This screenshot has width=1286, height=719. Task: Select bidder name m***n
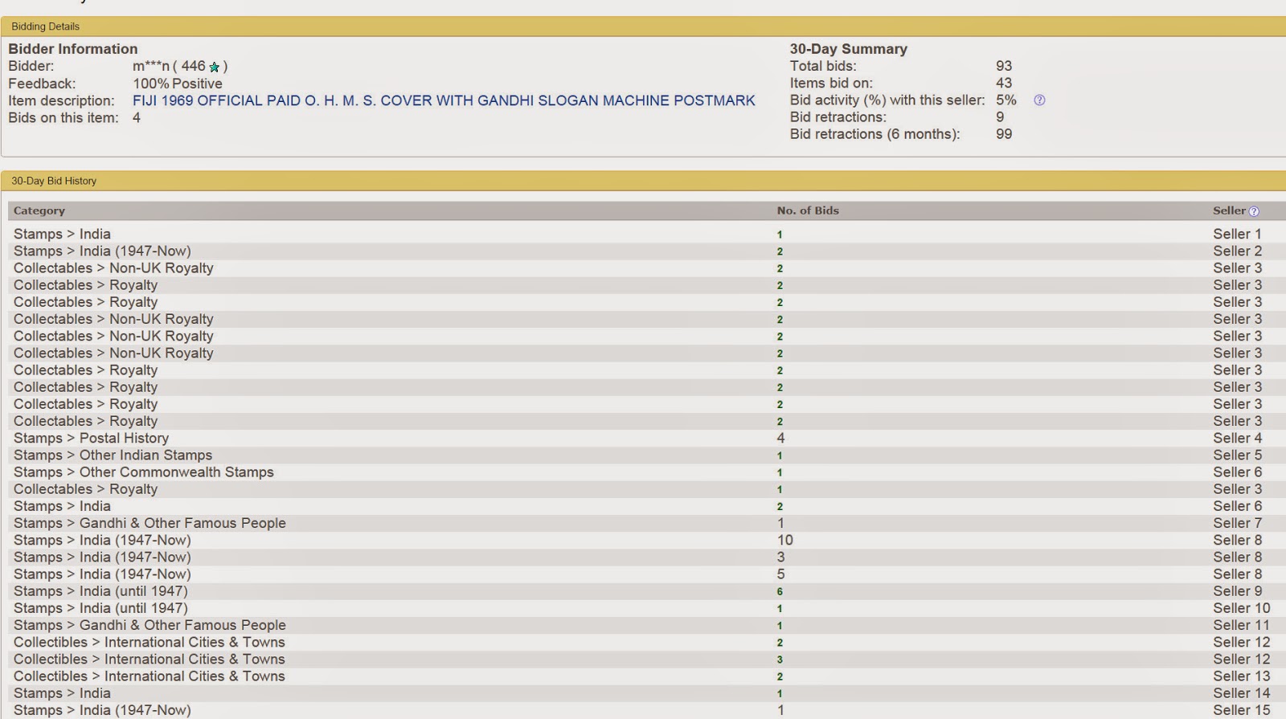tap(151, 66)
